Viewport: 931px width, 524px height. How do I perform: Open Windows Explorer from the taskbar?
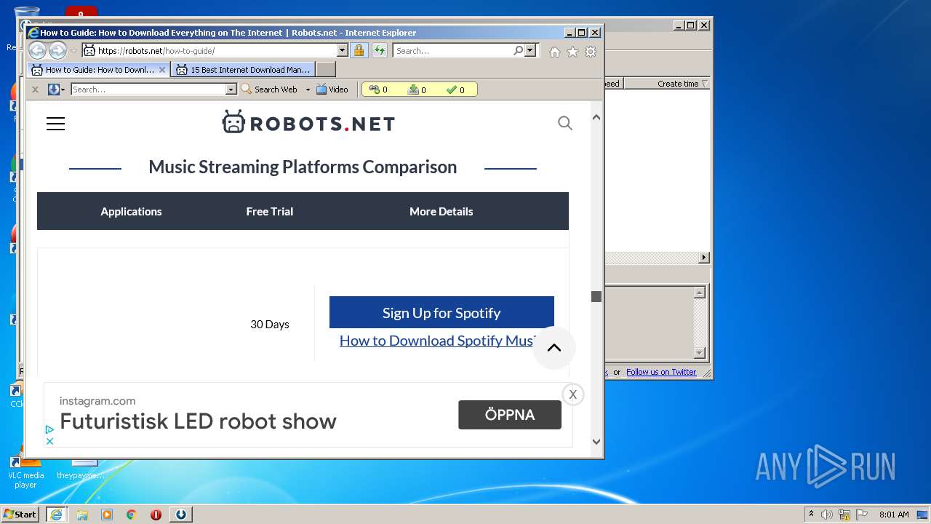point(82,515)
